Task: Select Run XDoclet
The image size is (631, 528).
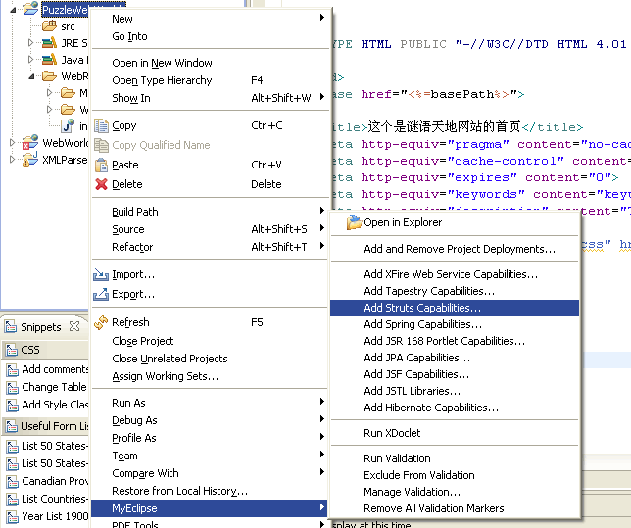Action: (x=455, y=433)
